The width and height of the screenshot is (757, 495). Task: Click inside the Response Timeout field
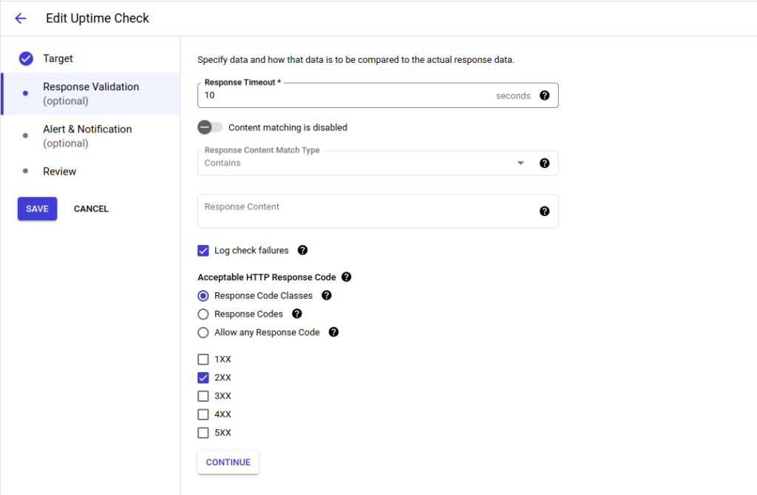333,95
